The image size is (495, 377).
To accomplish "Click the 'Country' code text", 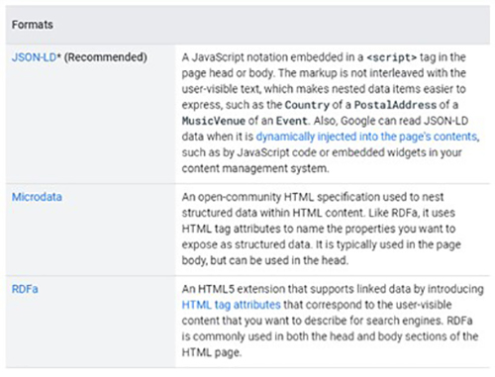I will coord(307,105).
